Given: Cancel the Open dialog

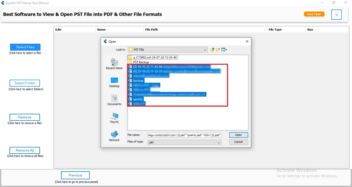Looking at the screenshot, I should 238,142.
